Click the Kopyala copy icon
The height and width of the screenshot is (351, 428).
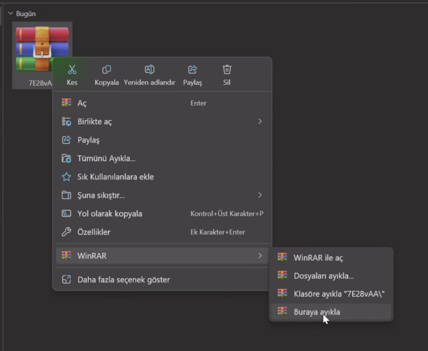(x=107, y=69)
